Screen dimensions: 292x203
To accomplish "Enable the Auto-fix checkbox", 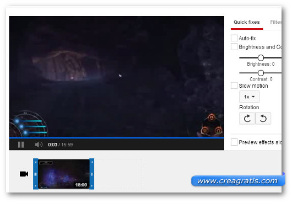I will (x=234, y=38).
